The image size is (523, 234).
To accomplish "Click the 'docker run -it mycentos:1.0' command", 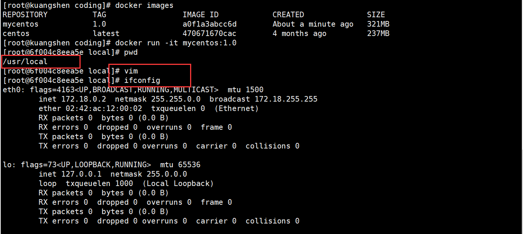I will coord(176,43).
